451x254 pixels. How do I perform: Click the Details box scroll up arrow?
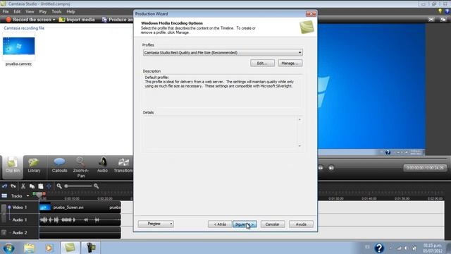tap(299, 119)
